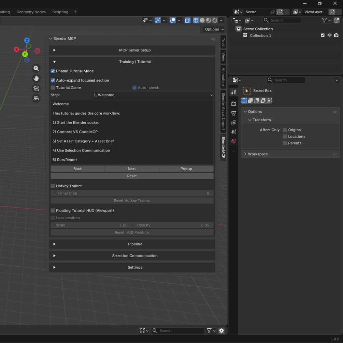This screenshot has width=343, height=343.
Task: Enable the Hotkey Trainer checkbox
Action: pyautogui.click(x=53, y=186)
